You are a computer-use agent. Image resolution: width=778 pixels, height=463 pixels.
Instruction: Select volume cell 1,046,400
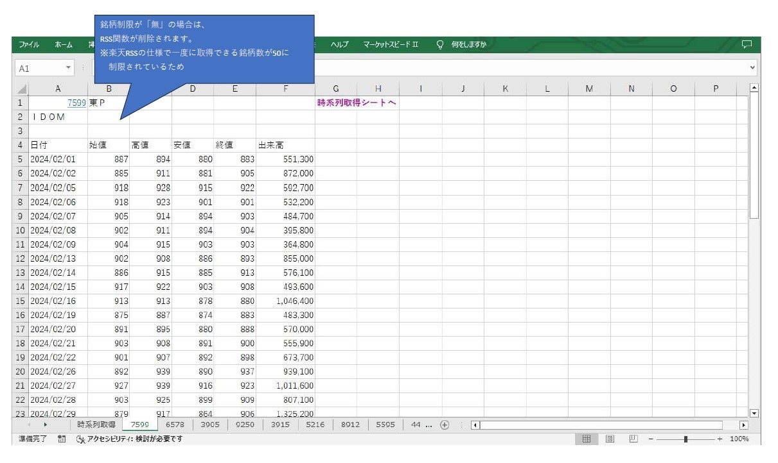pyautogui.click(x=285, y=301)
